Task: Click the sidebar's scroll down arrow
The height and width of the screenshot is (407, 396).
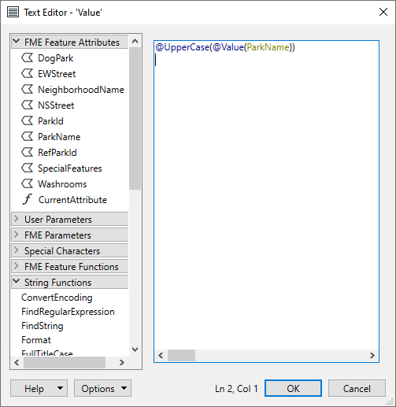Action: pyautogui.click(x=135, y=350)
